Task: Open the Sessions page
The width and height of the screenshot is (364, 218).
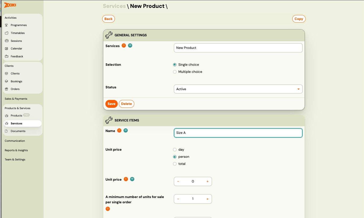Action: [x=17, y=41]
